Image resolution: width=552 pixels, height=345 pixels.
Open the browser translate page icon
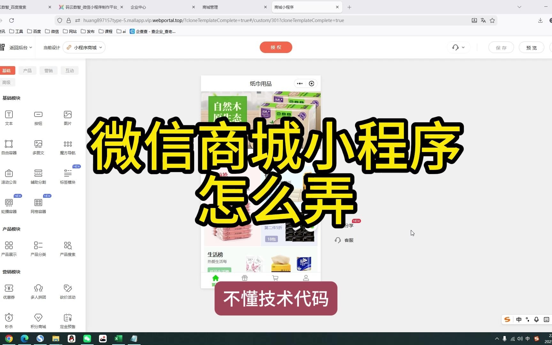click(x=483, y=20)
